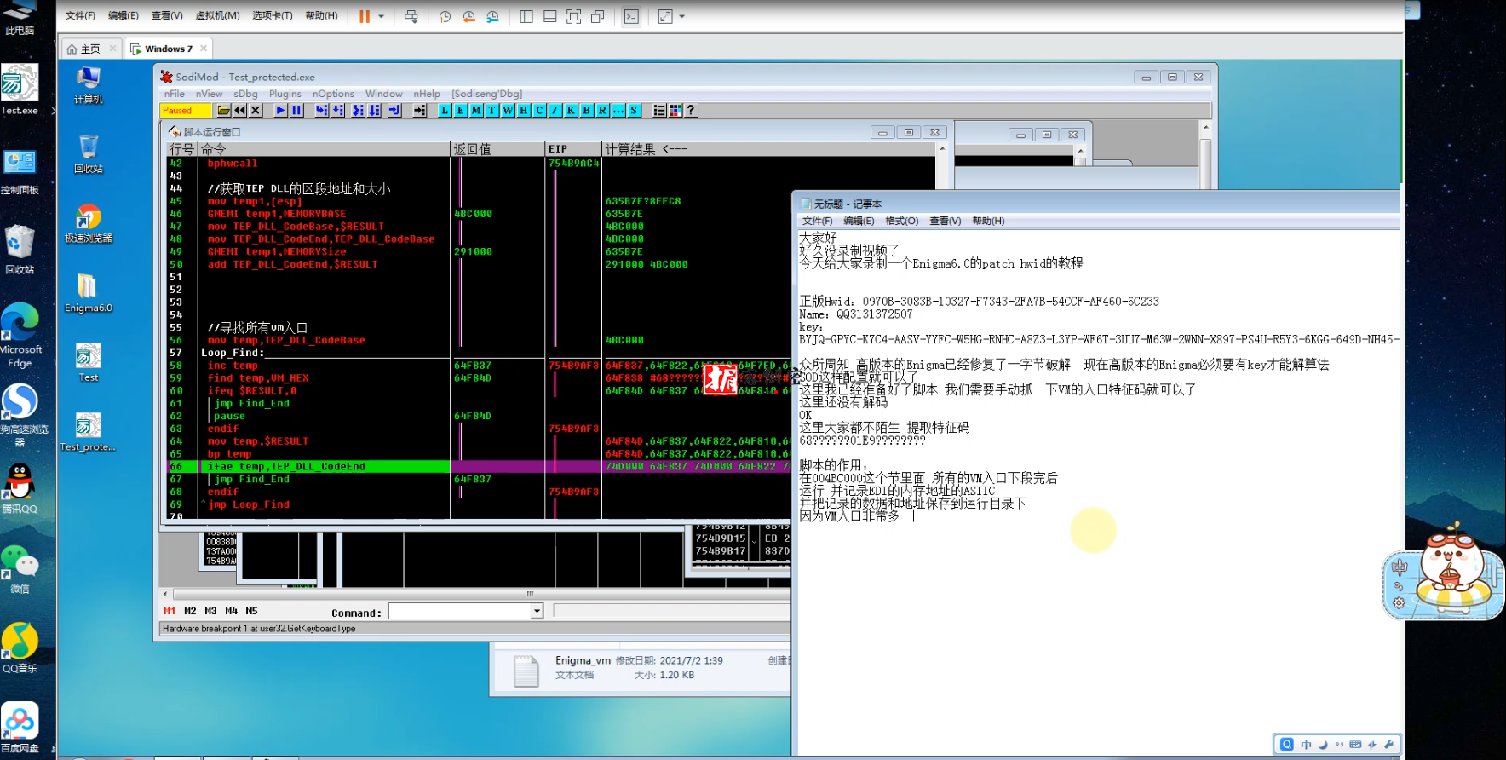Open Patches window with slash button
Screen dimensions: 1506x760
tap(555, 110)
